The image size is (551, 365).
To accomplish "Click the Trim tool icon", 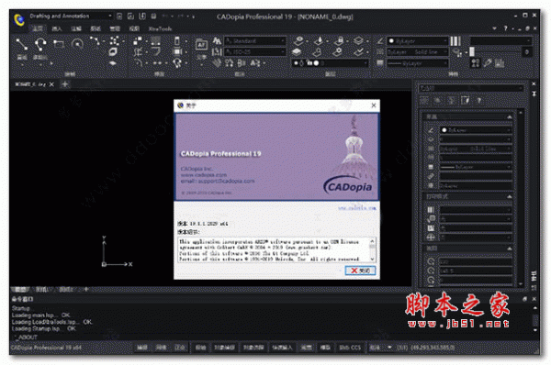I will (138, 52).
